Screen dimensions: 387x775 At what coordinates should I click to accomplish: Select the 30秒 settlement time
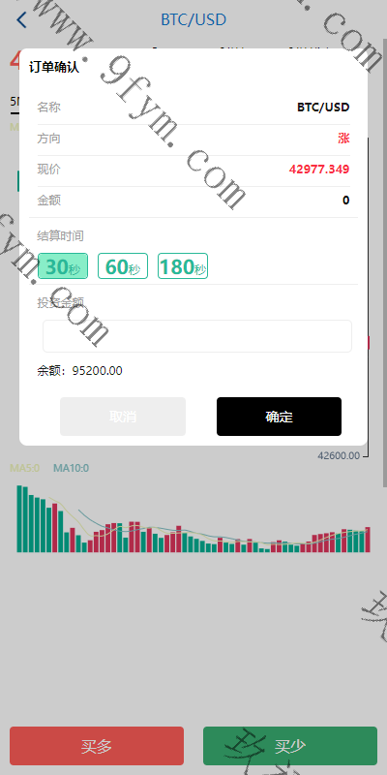click(63, 265)
